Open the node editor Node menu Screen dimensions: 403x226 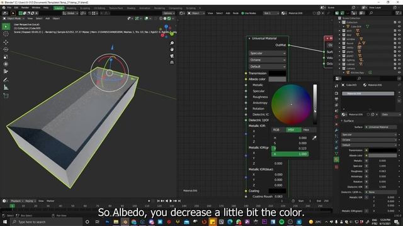point(236,13)
